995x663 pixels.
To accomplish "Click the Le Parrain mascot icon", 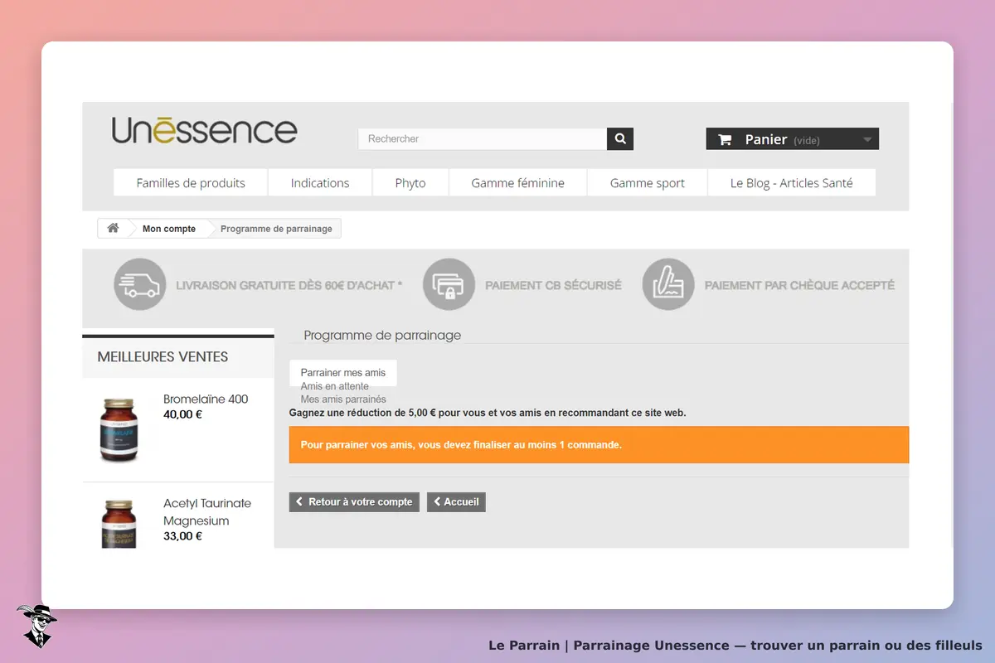I will [x=36, y=626].
